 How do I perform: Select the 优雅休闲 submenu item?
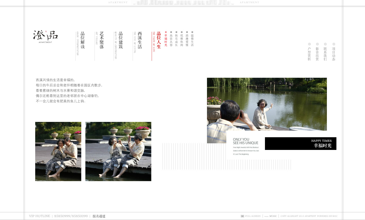(x=182, y=40)
